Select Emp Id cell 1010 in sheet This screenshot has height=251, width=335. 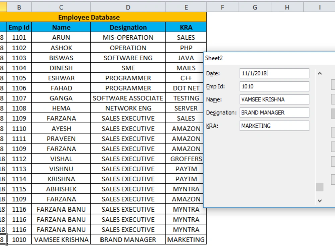(x=19, y=240)
